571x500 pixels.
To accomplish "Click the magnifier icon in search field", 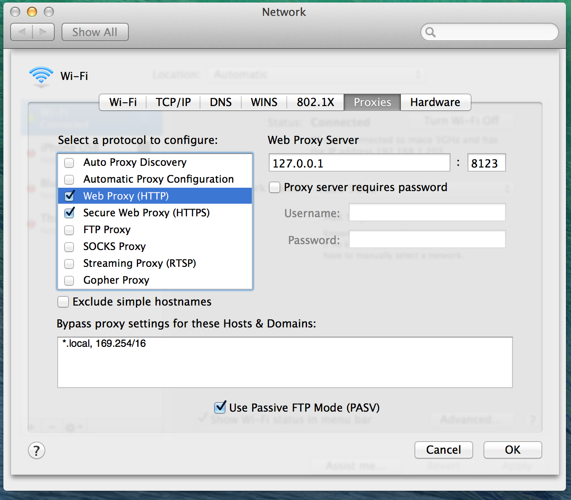I will [x=430, y=32].
